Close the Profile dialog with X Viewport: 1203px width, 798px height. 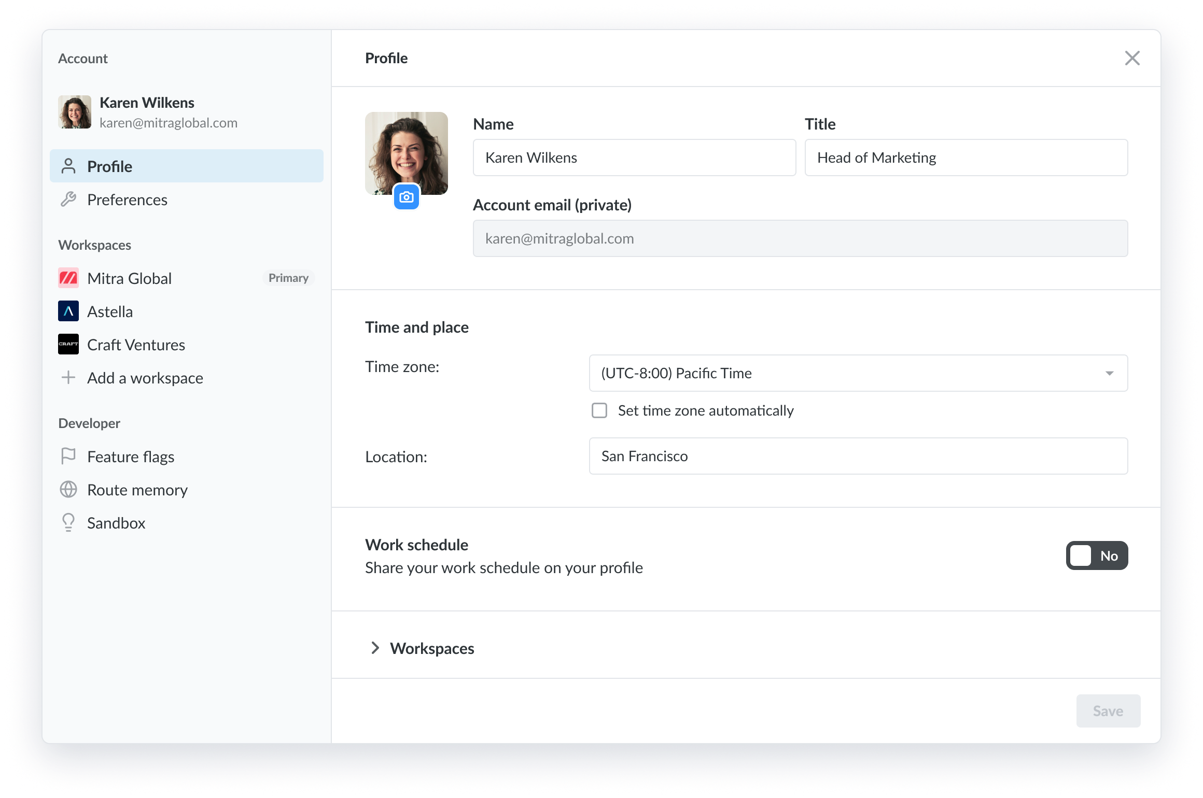[1132, 59]
